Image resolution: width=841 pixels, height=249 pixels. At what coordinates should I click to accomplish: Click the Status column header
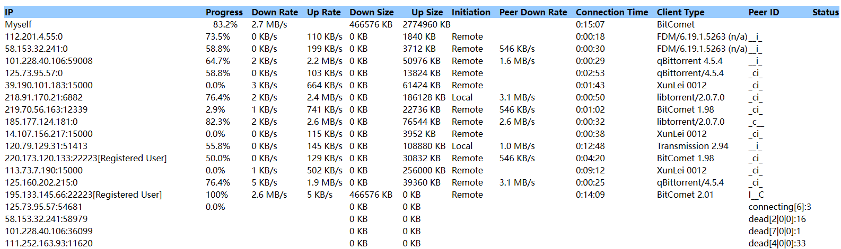click(825, 12)
